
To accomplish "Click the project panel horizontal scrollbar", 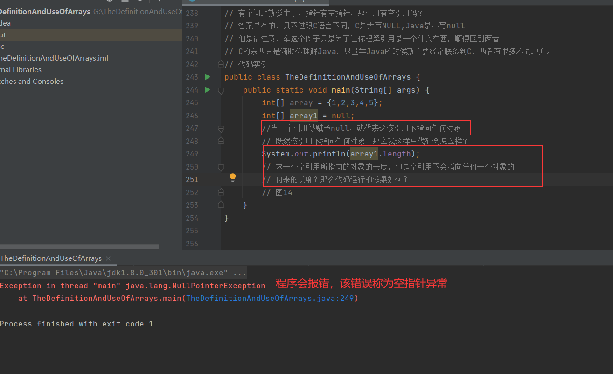I will [79, 246].
